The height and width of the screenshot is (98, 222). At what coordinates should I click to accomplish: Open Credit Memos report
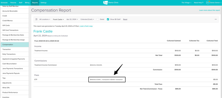(14, 20)
